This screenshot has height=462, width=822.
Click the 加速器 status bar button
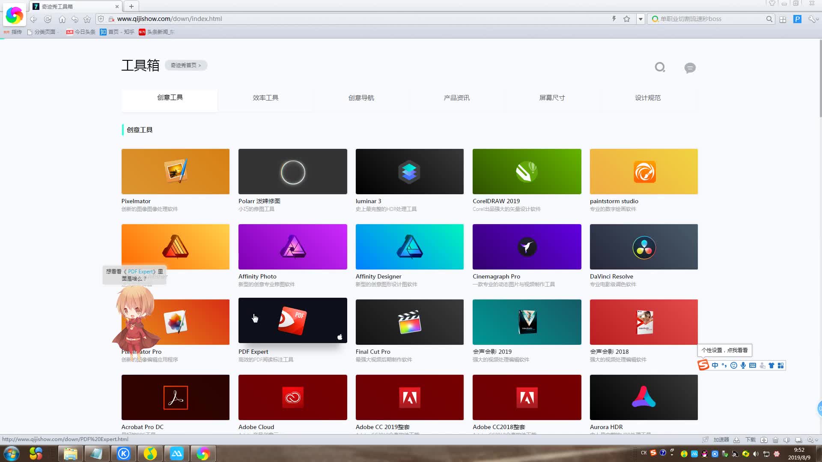click(x=721, y=440)
